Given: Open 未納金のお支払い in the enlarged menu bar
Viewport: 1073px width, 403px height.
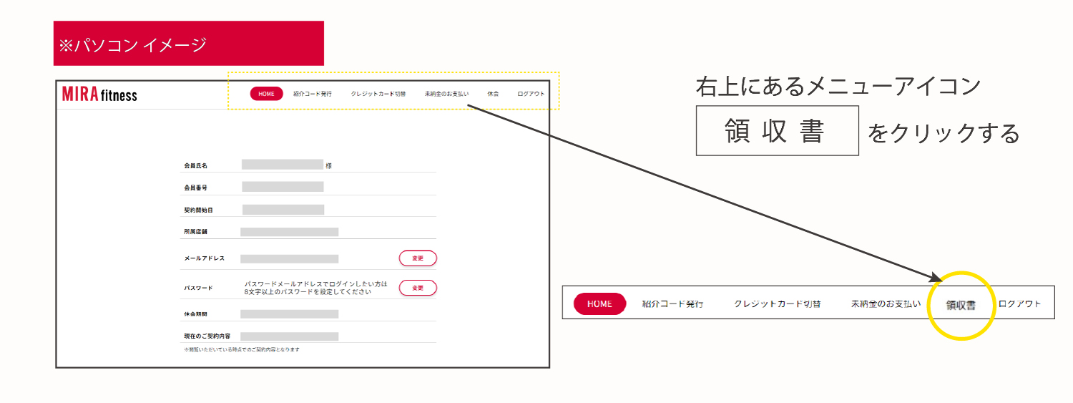Looking at the screenshot, I should [x=886, y=304].
